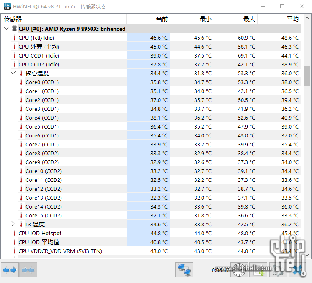Select the CPU (Tctl/Tdie) sensor row label
Screen dimensions: 312x283
tap(36, 38)
